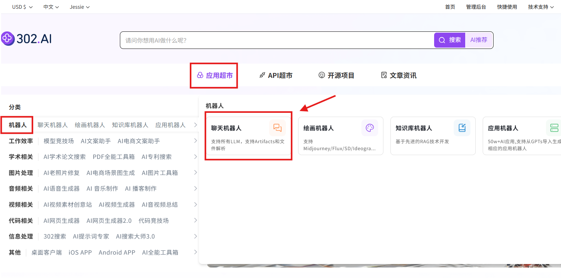Expand the Jessie account menu
This screenshot has height=278, width=561.
80,7
